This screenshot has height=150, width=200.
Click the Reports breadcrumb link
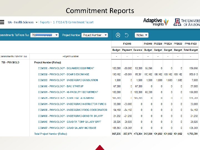[x=45, y=22]
